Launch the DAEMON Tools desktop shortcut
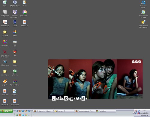 coord(15,3)
